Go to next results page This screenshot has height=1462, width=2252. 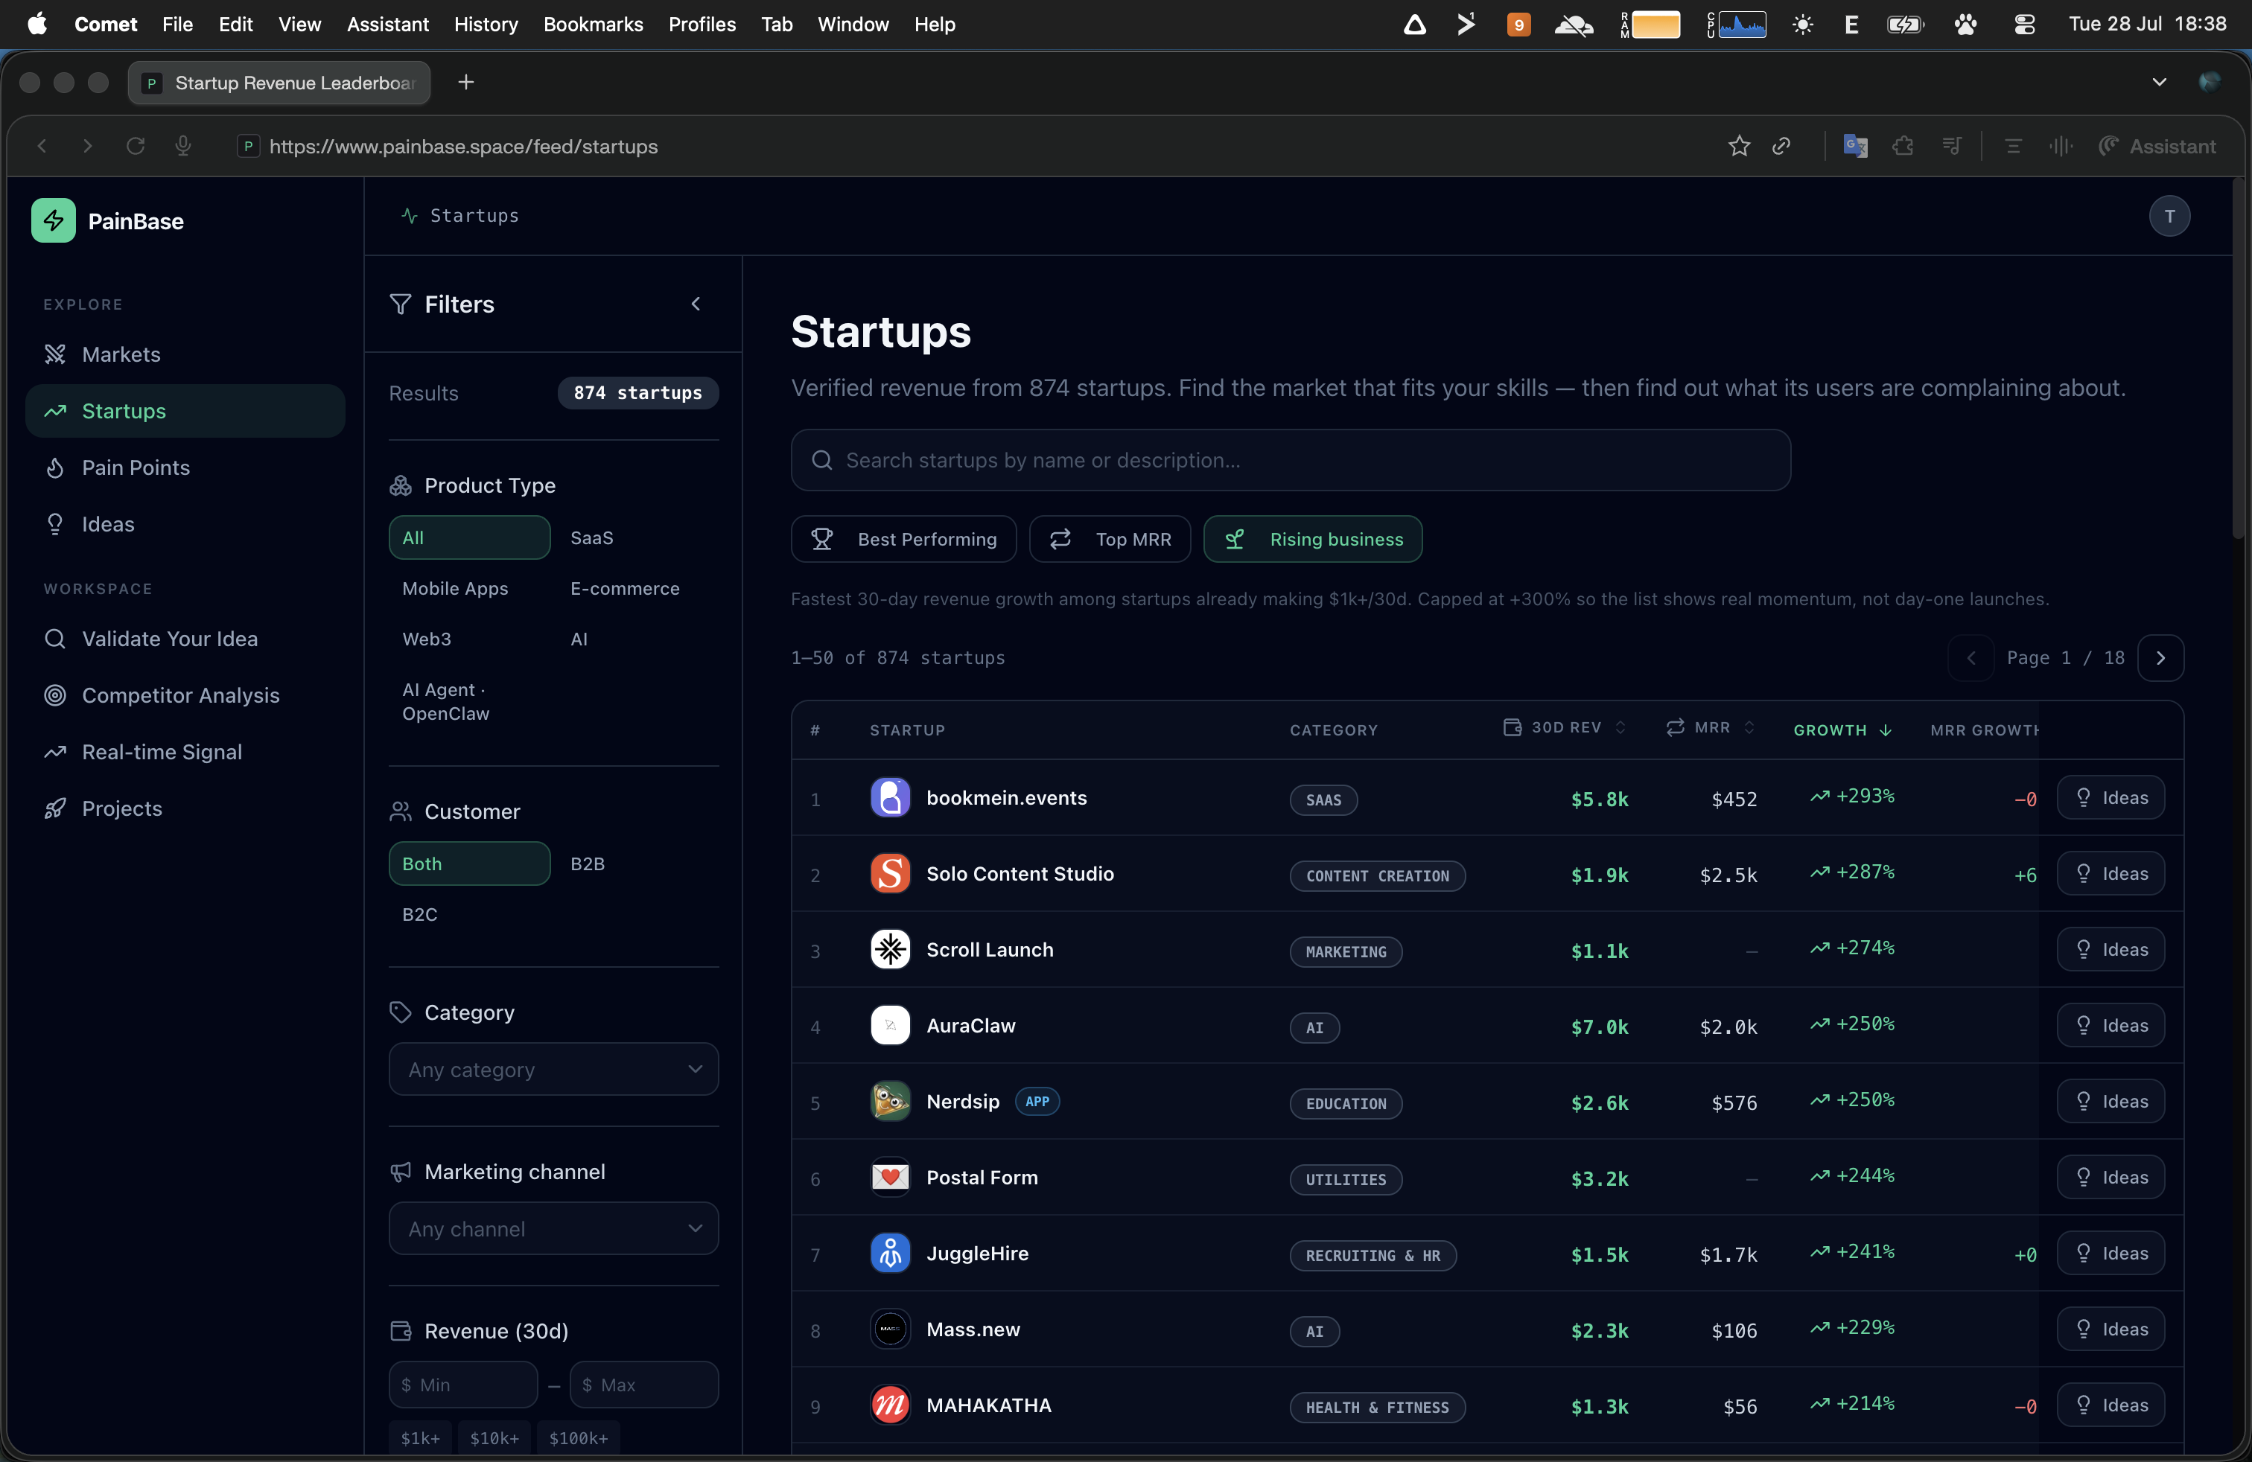point(2160,657)
